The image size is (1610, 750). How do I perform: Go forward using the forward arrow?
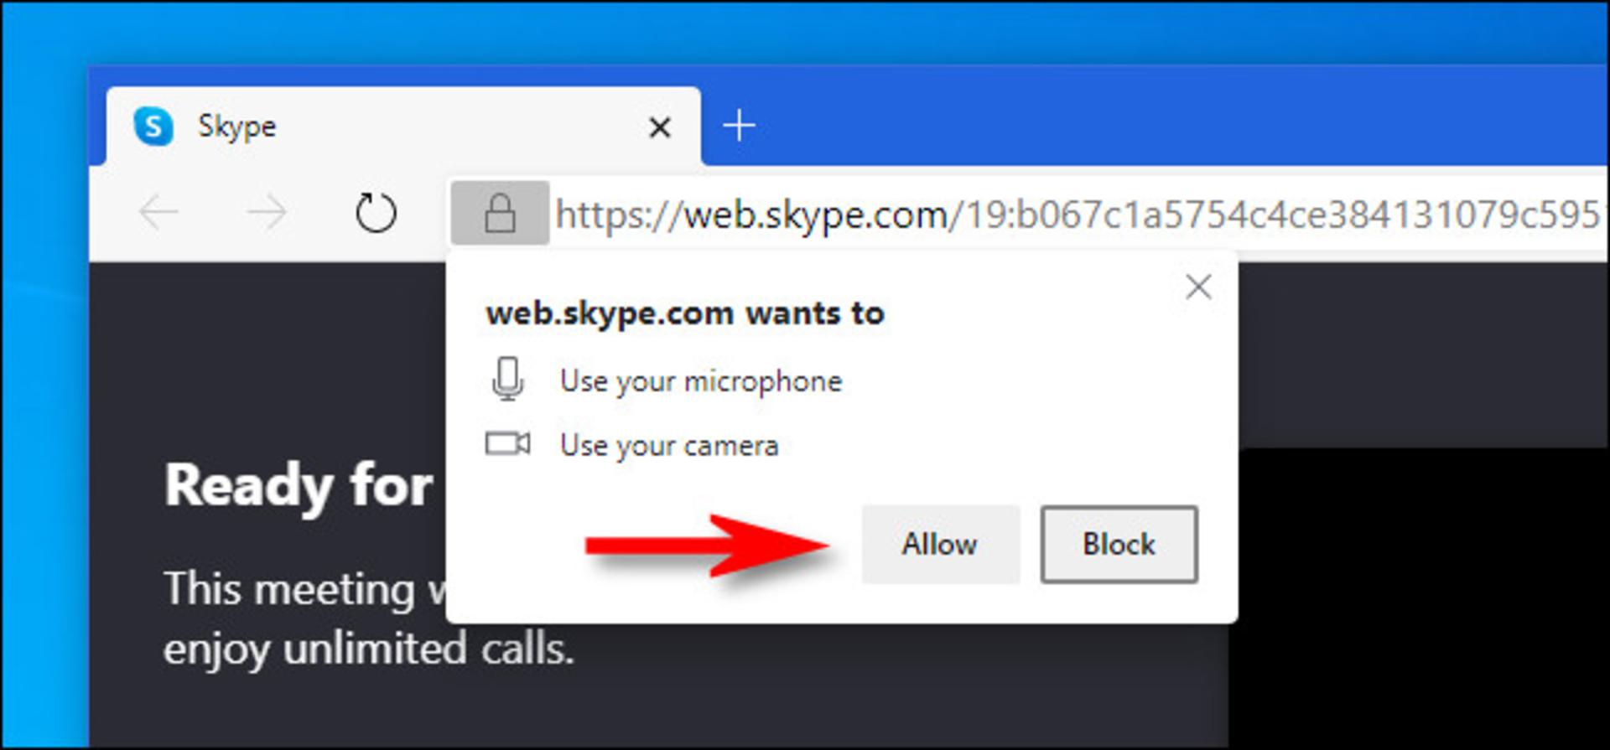267,213
